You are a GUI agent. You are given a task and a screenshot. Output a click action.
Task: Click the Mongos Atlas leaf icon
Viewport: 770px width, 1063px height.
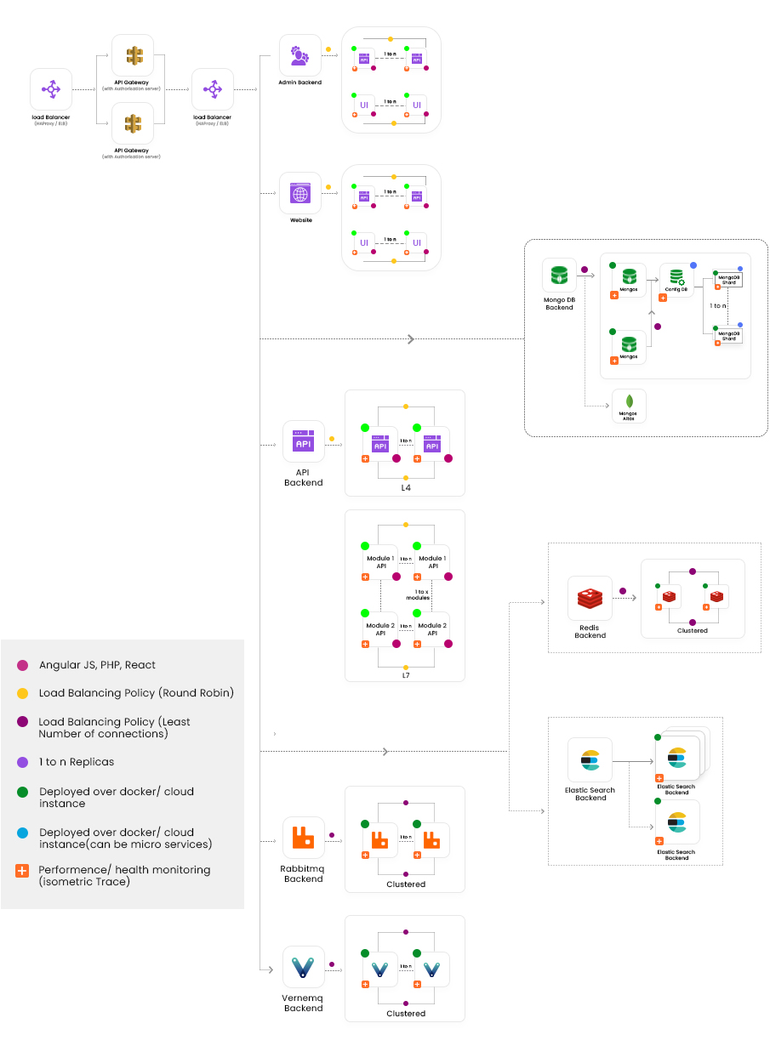click(629, 401)
